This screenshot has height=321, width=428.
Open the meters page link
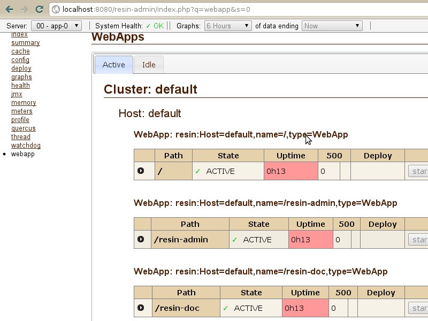point(22,111)
